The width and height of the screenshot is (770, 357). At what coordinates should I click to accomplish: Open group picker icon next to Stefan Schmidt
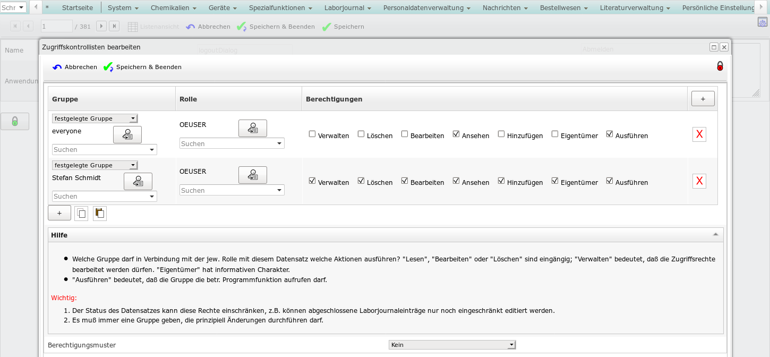138,182
